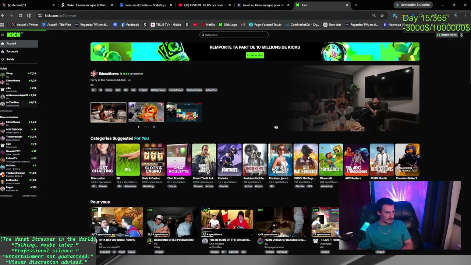Image resolution: width=471 pixels, height=265 pixels.
Task: Click into the Rechercher search field
Action: [234, 35]
